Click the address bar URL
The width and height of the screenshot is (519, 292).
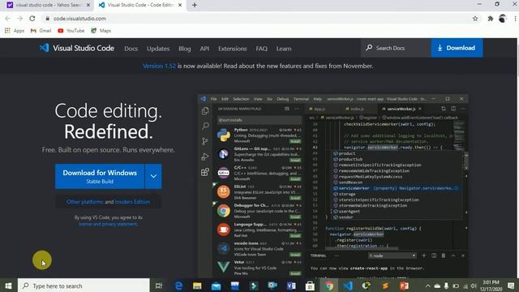79,19
